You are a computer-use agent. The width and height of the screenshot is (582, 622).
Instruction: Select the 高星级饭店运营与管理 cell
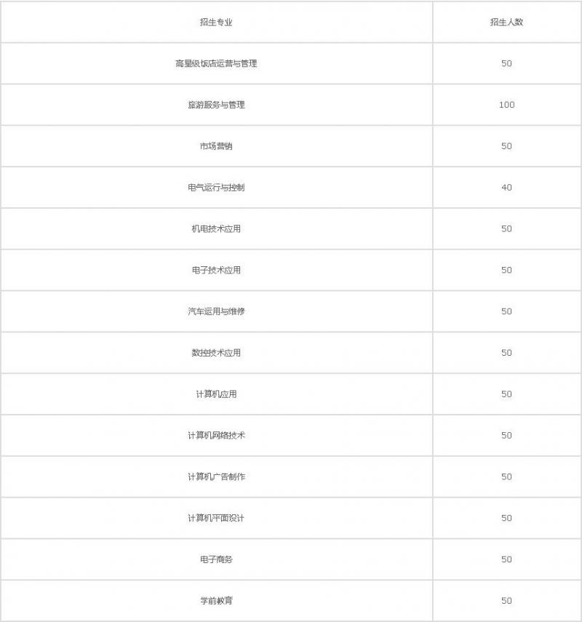click(216, 63)
